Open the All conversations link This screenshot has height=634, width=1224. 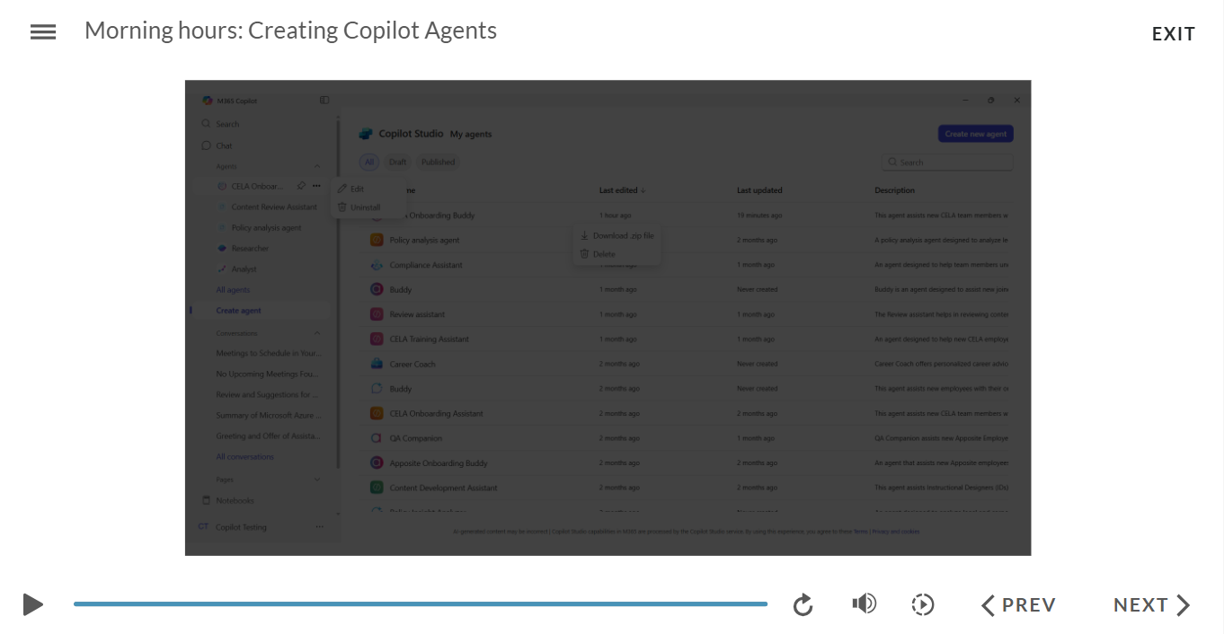pyautogui.click(x=244, y=457)
